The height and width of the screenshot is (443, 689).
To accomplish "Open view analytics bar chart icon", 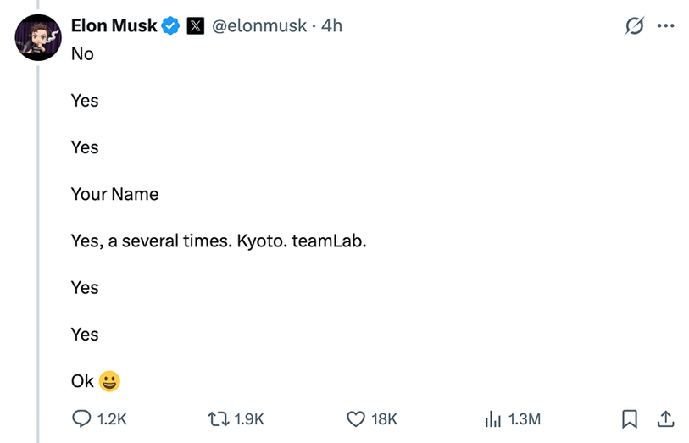I will (x=492, y=418).
